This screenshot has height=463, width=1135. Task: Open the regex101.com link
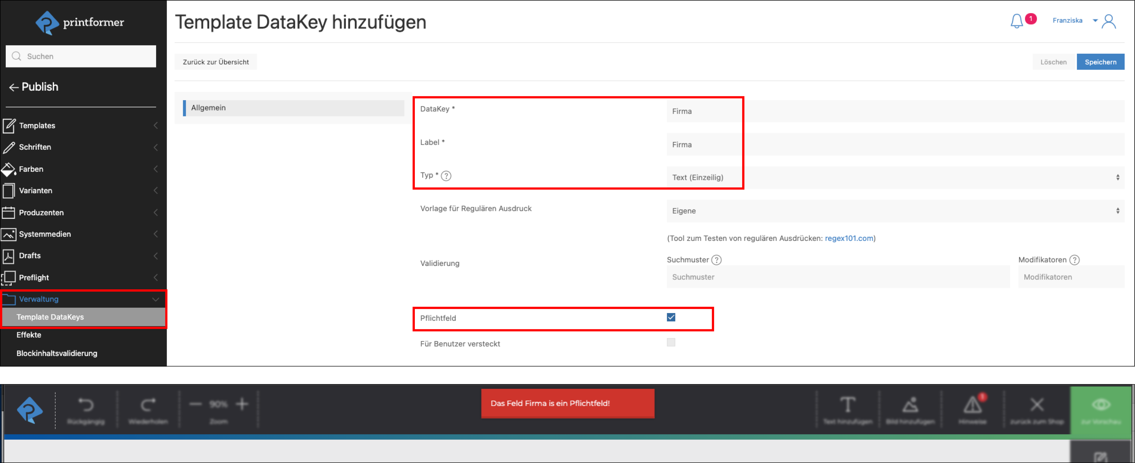[849, 238]
